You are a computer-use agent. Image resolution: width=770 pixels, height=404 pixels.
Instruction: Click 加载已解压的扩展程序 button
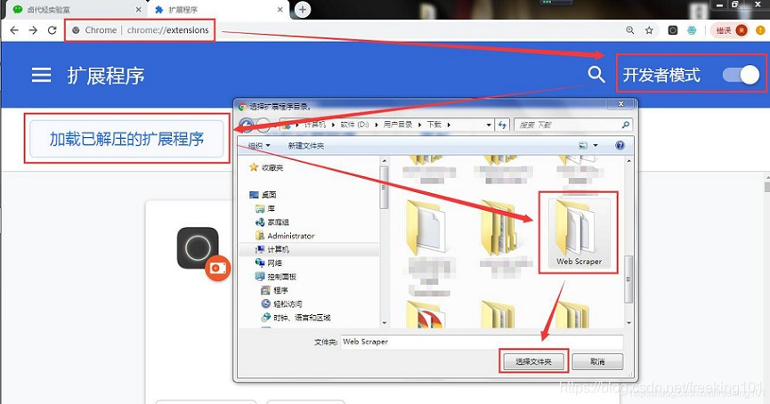(126, 139)
